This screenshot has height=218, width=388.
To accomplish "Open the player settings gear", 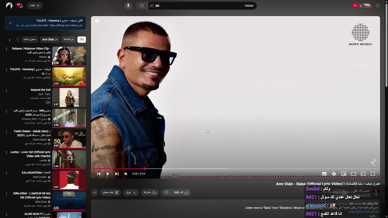I will tap(334, 174).
